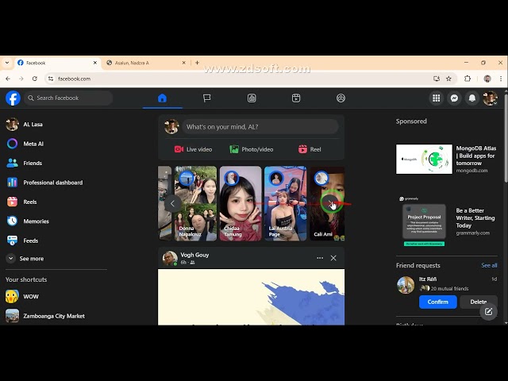This screenshot has width=508, height=381.
Task: Open the account profile picture menu
Action: pyautogui.click(x=490, y=98)
